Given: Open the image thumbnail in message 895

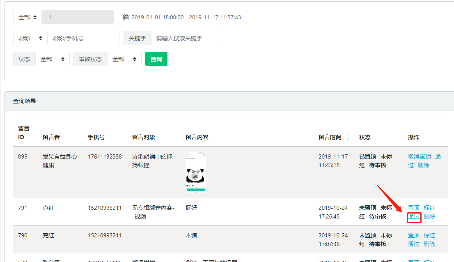Looking at the screenshot, I should [195, 172].
